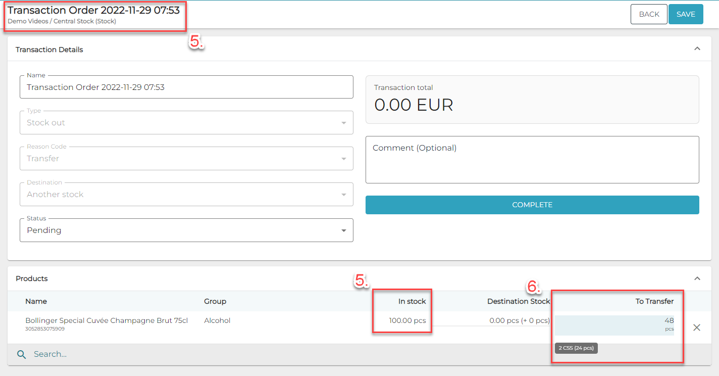Click the COMPLETE button
Image resolution: width=719 pixels, height=376 pixels.
(532, 205)
